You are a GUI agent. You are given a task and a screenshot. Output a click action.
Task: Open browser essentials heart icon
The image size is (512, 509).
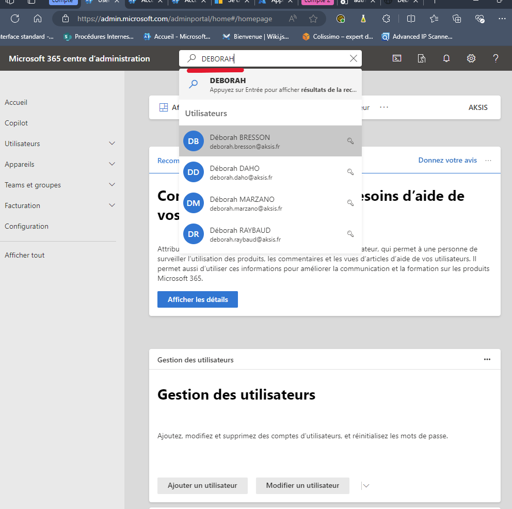pos(479,19)
